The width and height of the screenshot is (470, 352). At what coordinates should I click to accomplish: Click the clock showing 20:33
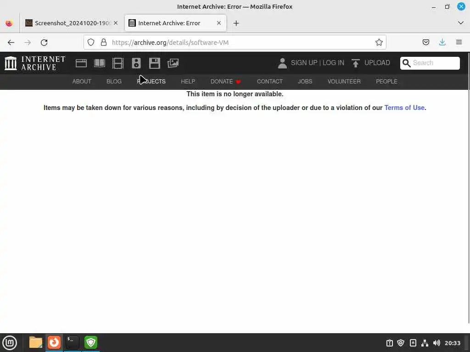coord(452,343)
